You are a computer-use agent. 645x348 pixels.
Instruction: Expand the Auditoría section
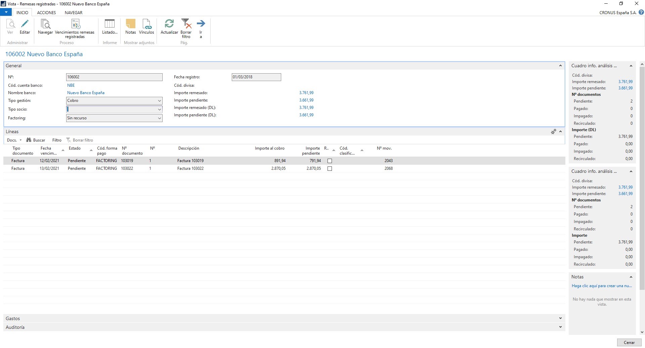pos(560,327)
